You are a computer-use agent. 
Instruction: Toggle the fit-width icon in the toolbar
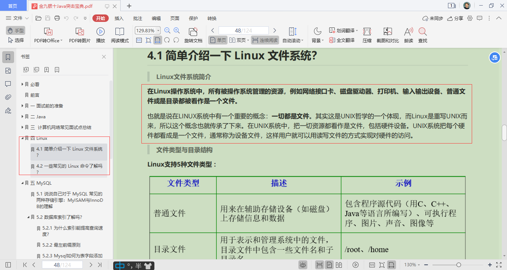158,40
